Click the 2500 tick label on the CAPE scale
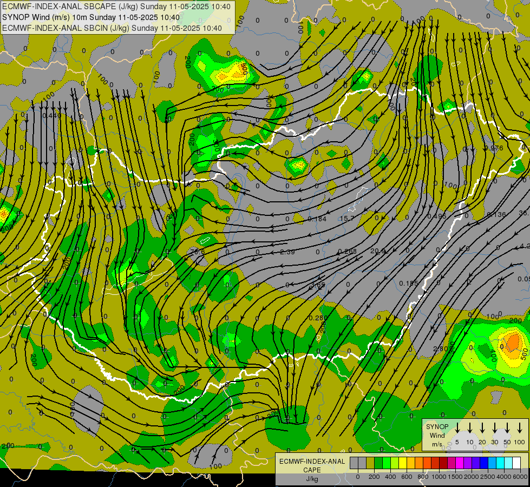Image resolution: width=530 pixels, height=487 pixels. click(488, 477)
